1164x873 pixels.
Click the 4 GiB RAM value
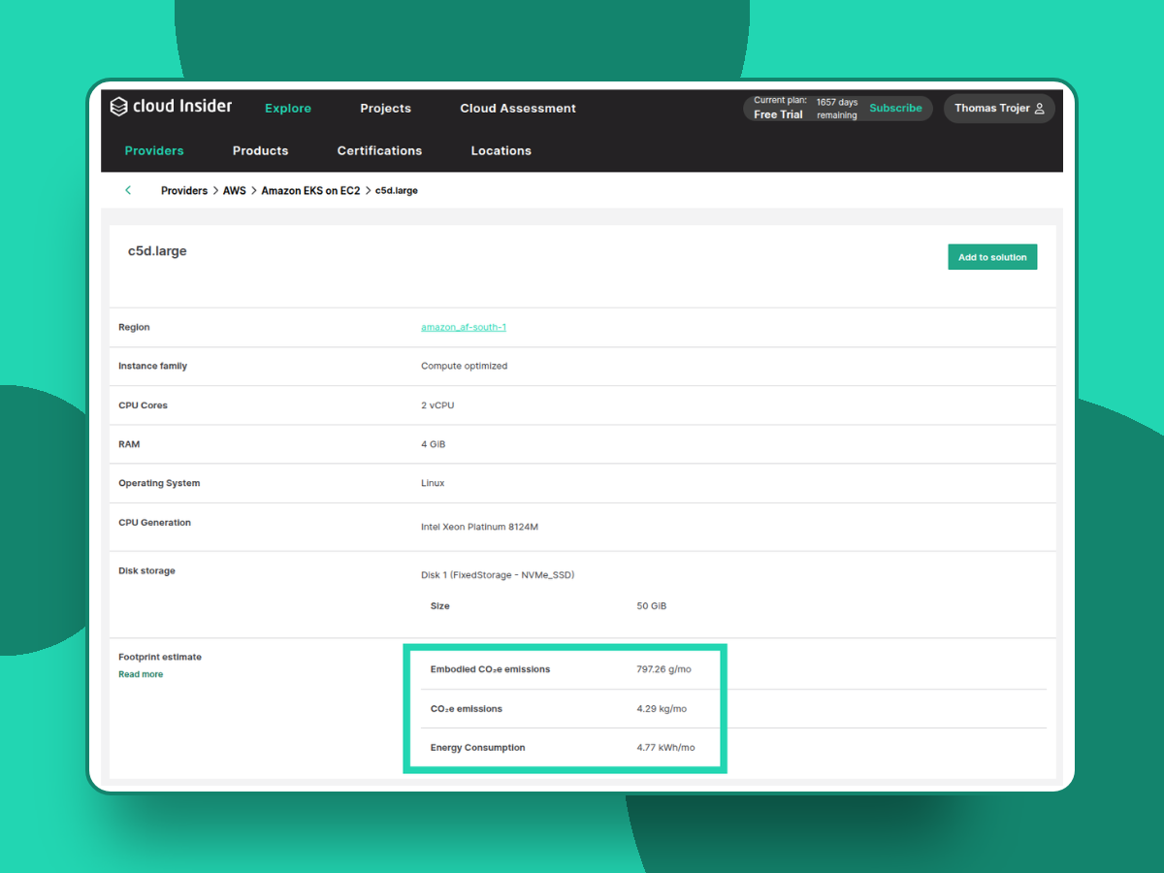434,444
